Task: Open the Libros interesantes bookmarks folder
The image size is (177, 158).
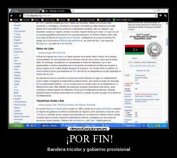Action: pos(87,20)
